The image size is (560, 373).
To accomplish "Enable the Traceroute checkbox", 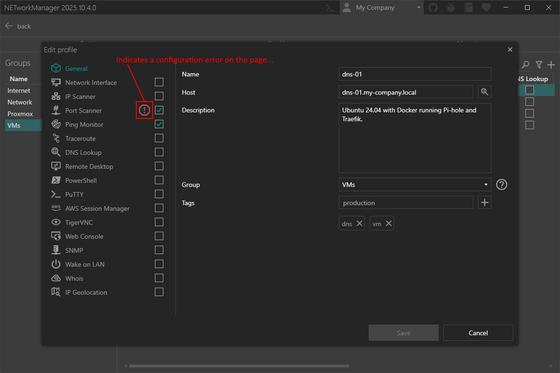I will tap(159, 138).
